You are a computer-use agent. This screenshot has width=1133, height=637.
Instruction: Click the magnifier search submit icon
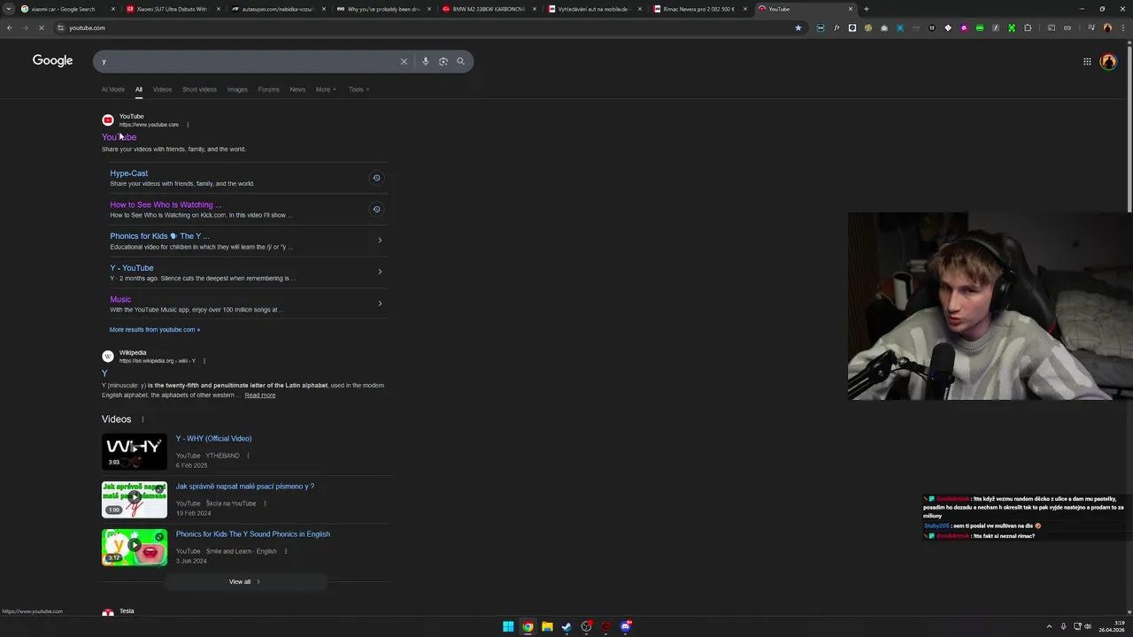(x=460, y=61)
